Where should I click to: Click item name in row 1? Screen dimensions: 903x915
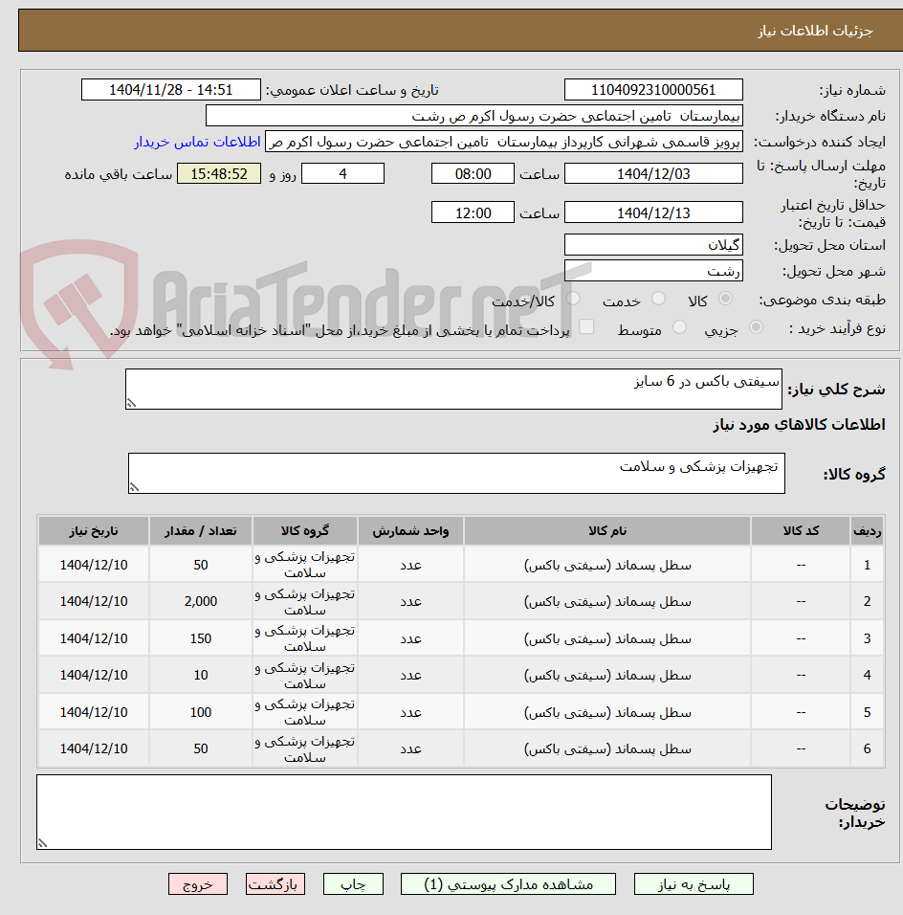(x=607, y=565)
